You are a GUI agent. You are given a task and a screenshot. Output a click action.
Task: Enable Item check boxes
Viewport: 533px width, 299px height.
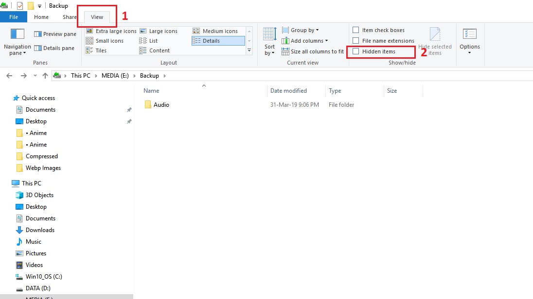point(356,30)
